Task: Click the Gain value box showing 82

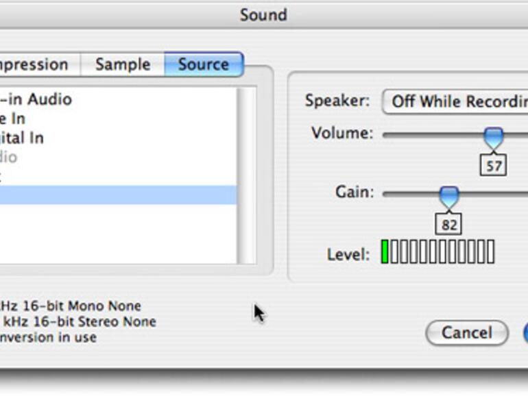Action: 448,224
